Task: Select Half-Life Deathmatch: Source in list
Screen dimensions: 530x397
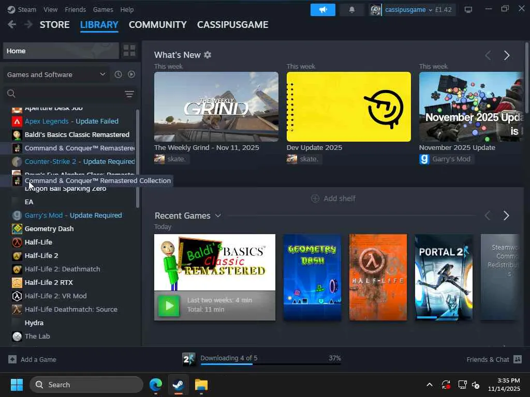Action: point(70,310)
